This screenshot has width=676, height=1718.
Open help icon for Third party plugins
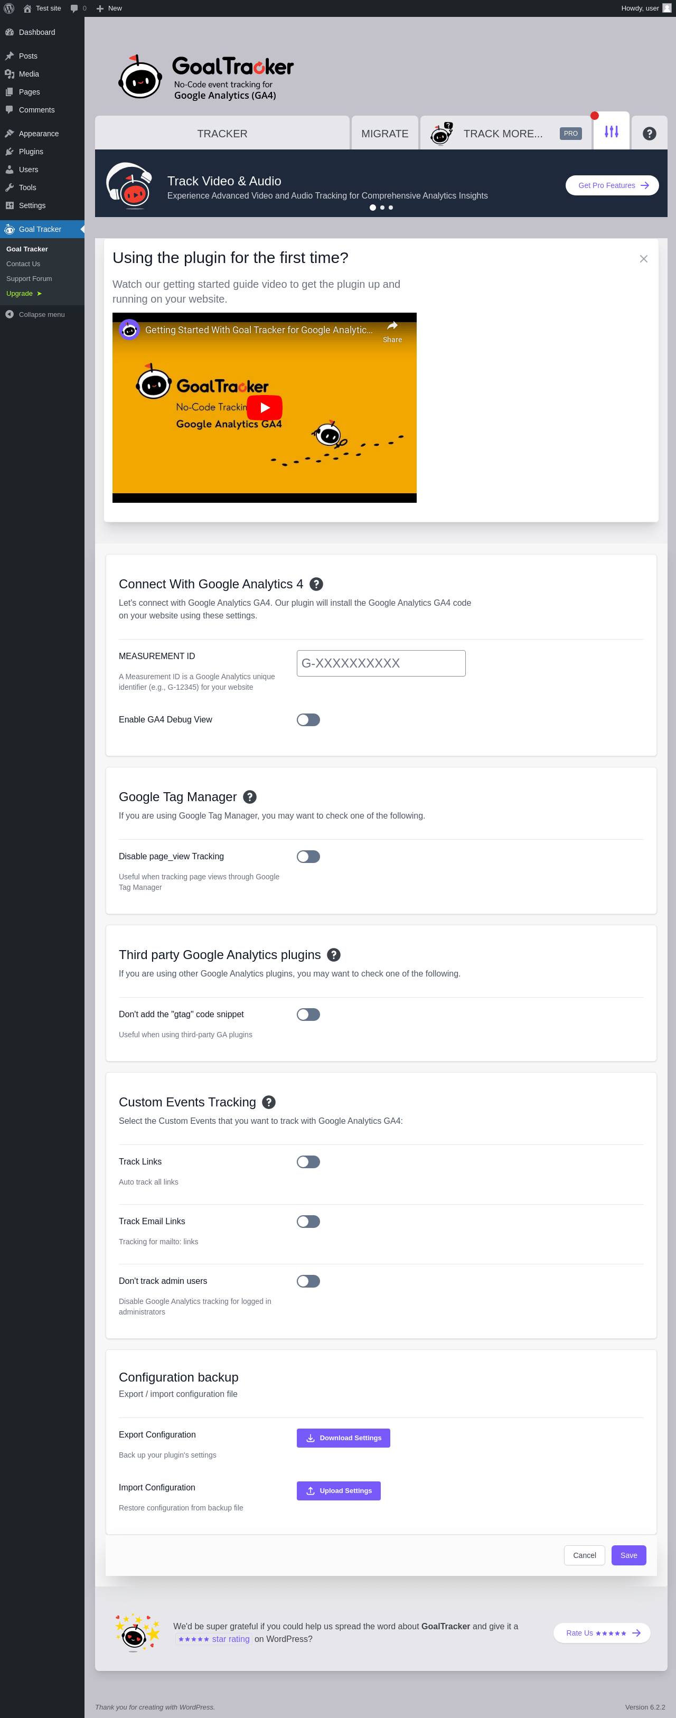point(334,955)
